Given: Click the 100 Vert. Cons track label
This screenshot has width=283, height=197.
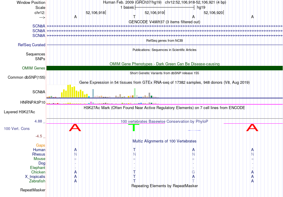Looking at the screenshot, I should point(17,128).
